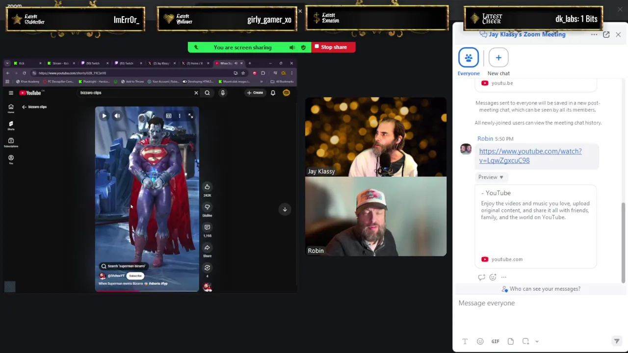The width and height of the screenshot is (628, 353).
Task: Click the Remix icon on the Short
Action: click(x=207, y=268)
